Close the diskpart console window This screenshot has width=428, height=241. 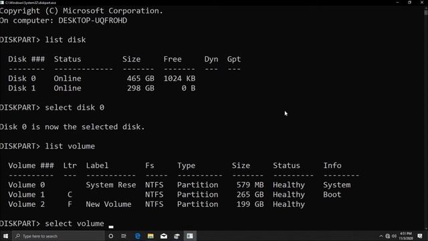(422, 3)
